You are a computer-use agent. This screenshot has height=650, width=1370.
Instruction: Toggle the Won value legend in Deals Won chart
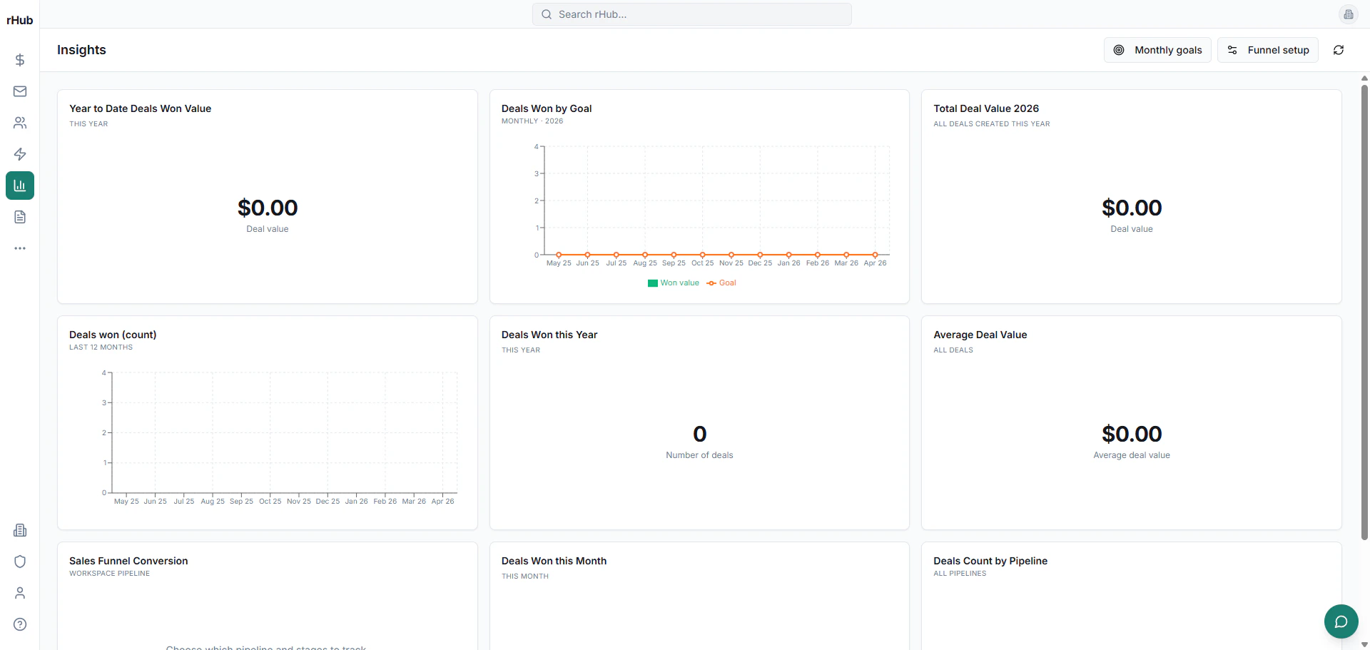671,283
